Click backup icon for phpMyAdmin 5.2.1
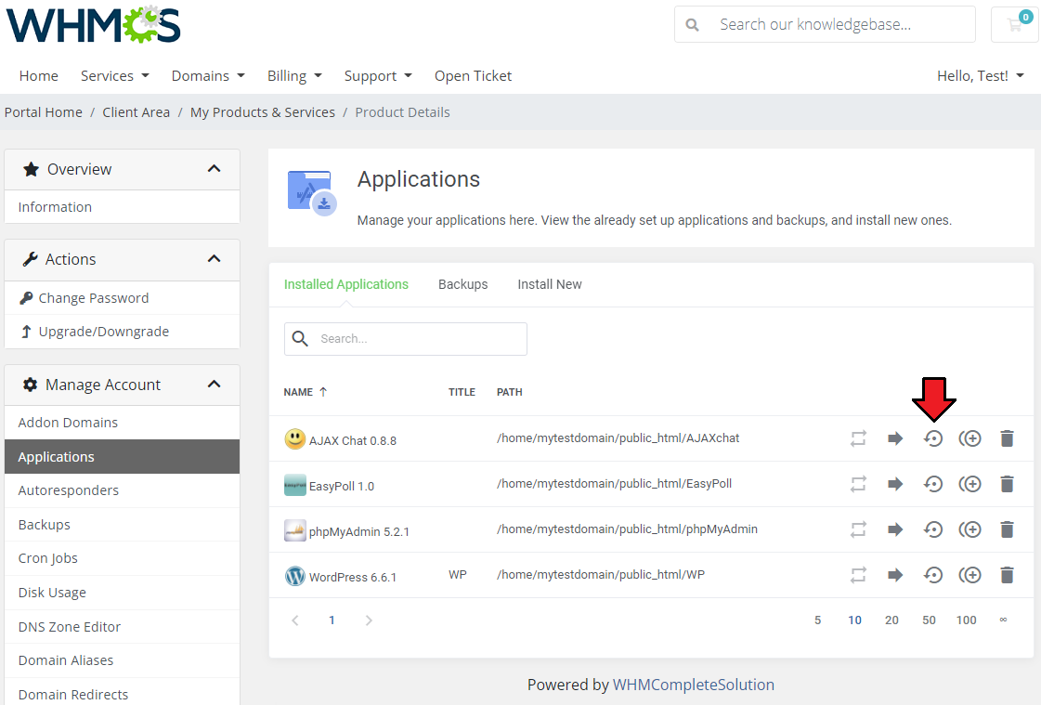 pos(932,529)
